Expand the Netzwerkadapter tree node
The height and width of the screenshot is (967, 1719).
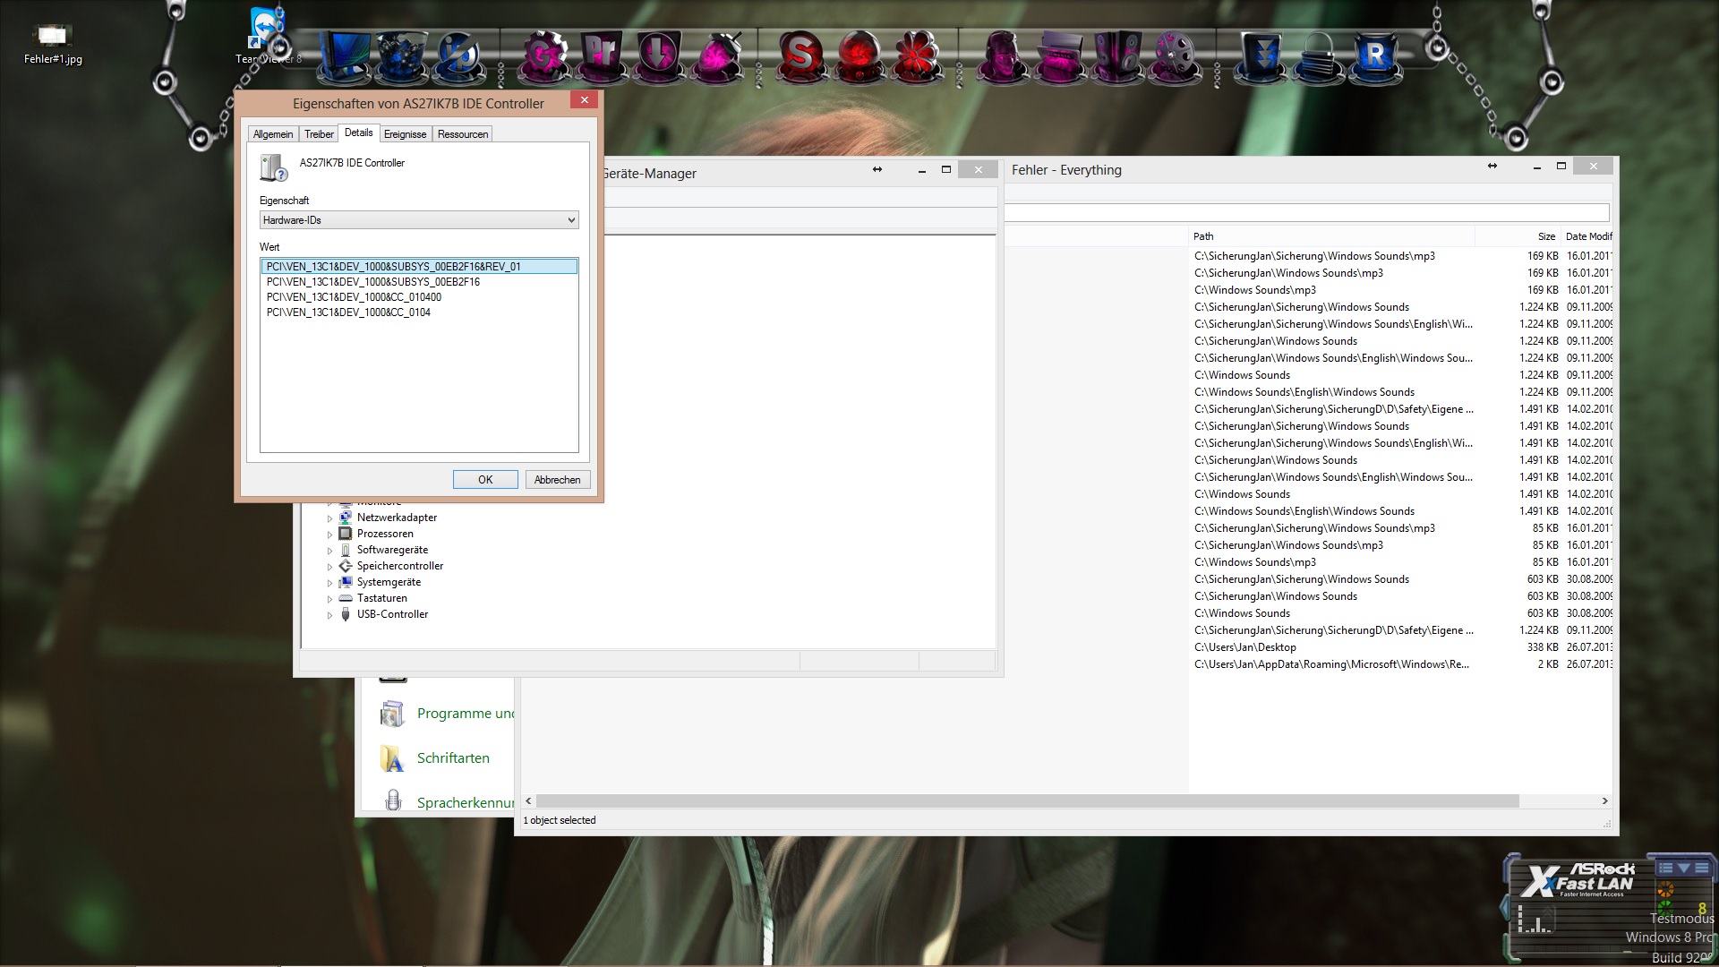coord(329,518)
